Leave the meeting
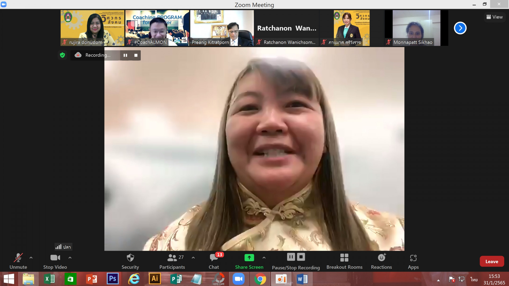Image resolution: width=509 pixels, height=286 pixels. pos(492,261)
